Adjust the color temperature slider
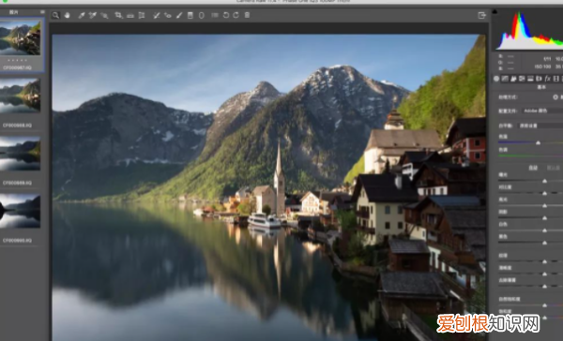The width and height of the screenshot is (563, 341). pyautogui.click(x=538, y=142)
